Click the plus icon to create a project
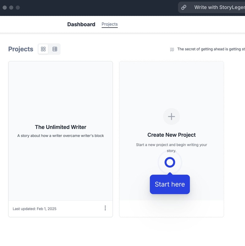This screenshot has height=246, width=245. 171,116
